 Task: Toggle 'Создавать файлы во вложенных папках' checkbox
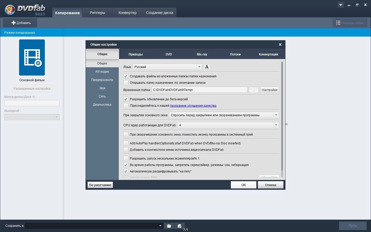[x=126, y=76]
